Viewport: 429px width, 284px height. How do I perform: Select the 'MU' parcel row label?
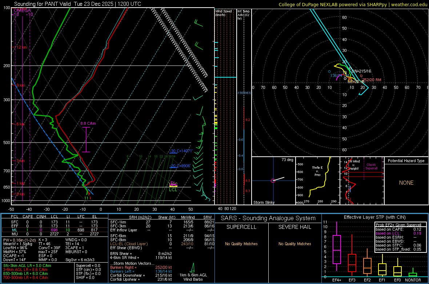coord(15,234)
